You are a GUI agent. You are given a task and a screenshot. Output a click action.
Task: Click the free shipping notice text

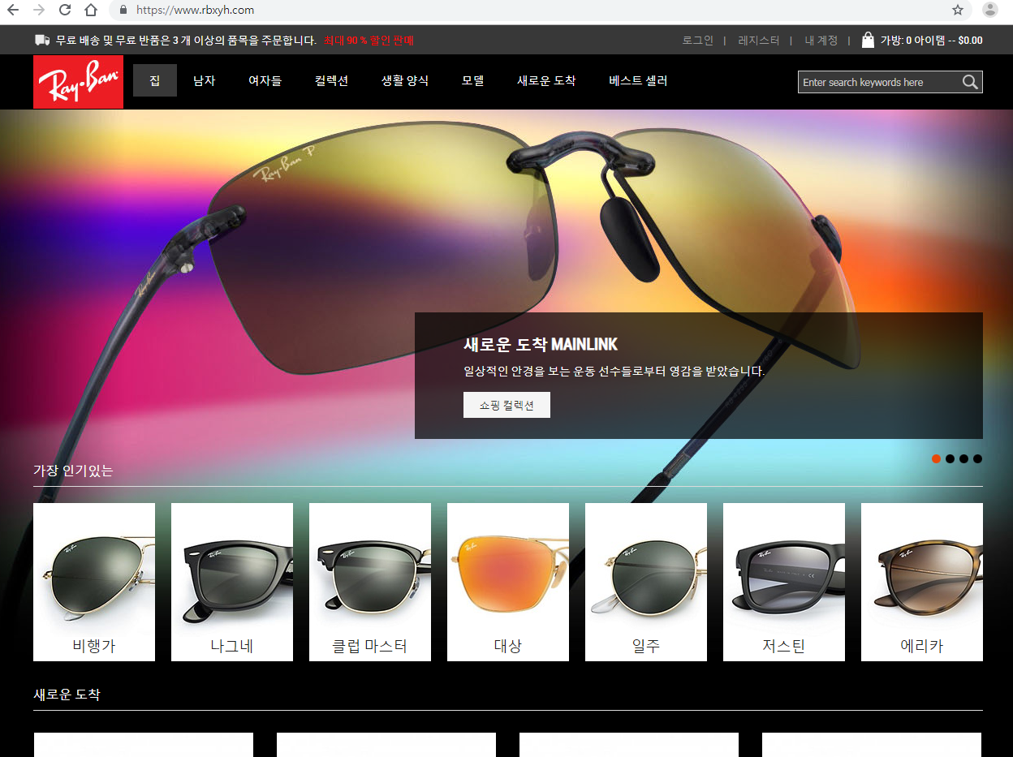tap(186, 40)
